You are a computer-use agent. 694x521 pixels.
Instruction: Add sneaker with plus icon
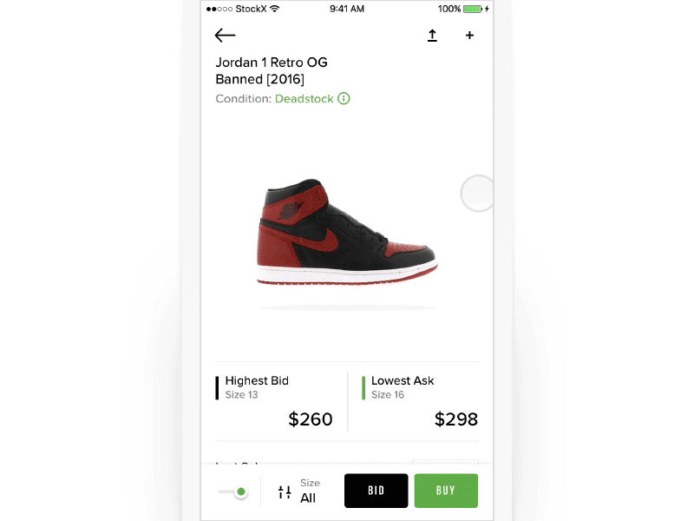point(469,36)
